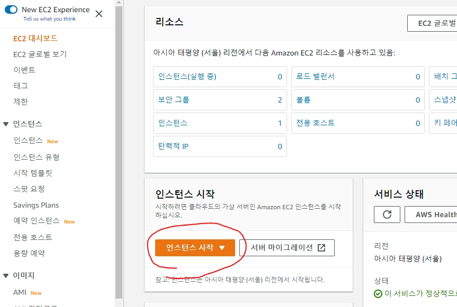Open the Tell us what you think link
This screenshot has width=457, height=307.
[x=50, y=19]
